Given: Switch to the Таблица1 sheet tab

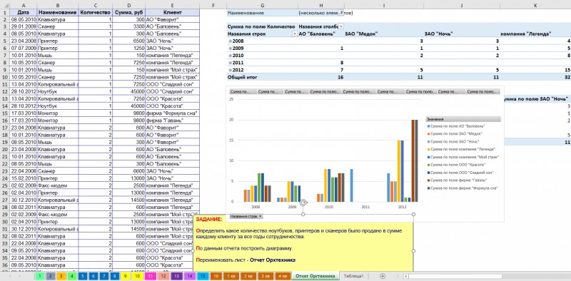Looking at the screenshot, I should tap(353, 276).
